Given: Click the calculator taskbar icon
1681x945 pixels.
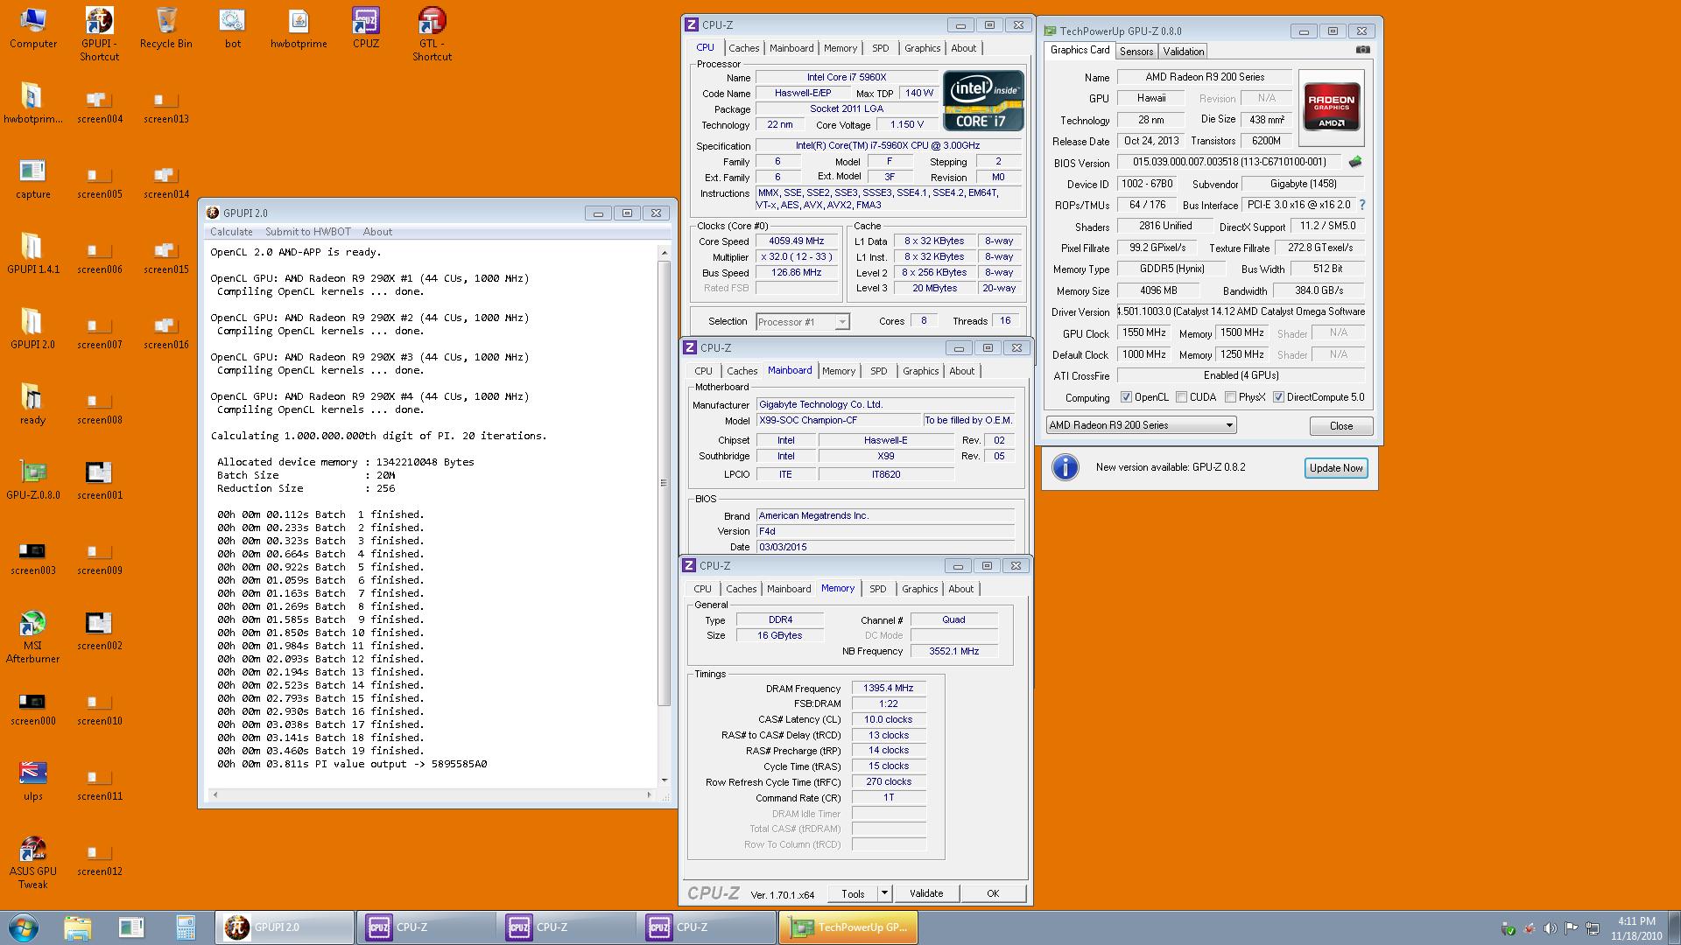Looking at the screenshot, I should [185, 927].
